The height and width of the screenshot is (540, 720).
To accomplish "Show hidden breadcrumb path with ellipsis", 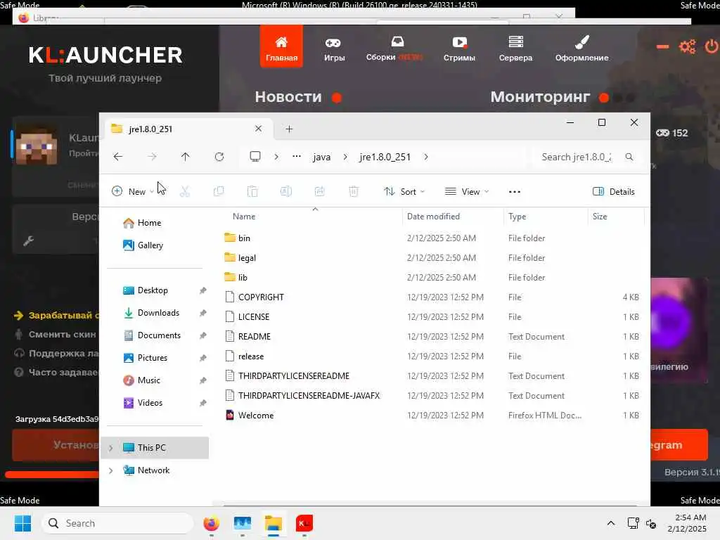I will click(297, 157).
